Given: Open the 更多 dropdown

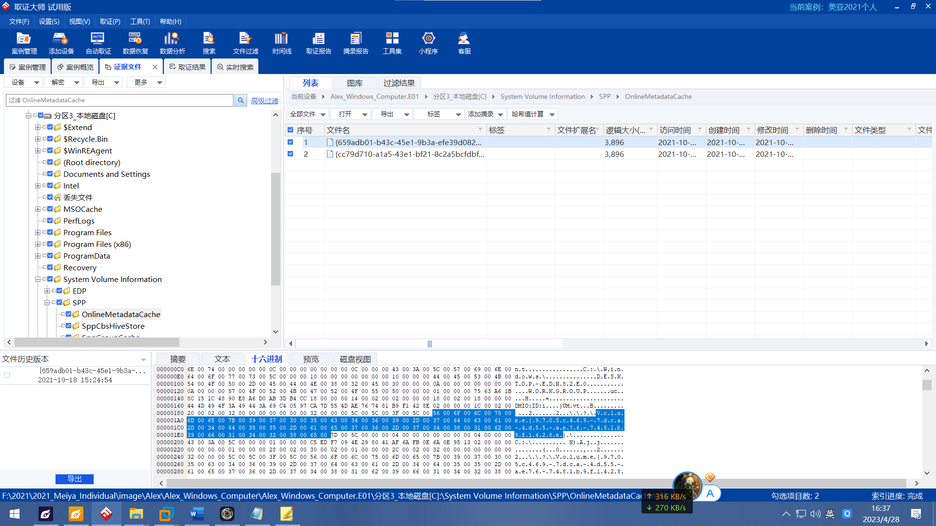Looking at the screenshot, I should [x=147, y=82].
